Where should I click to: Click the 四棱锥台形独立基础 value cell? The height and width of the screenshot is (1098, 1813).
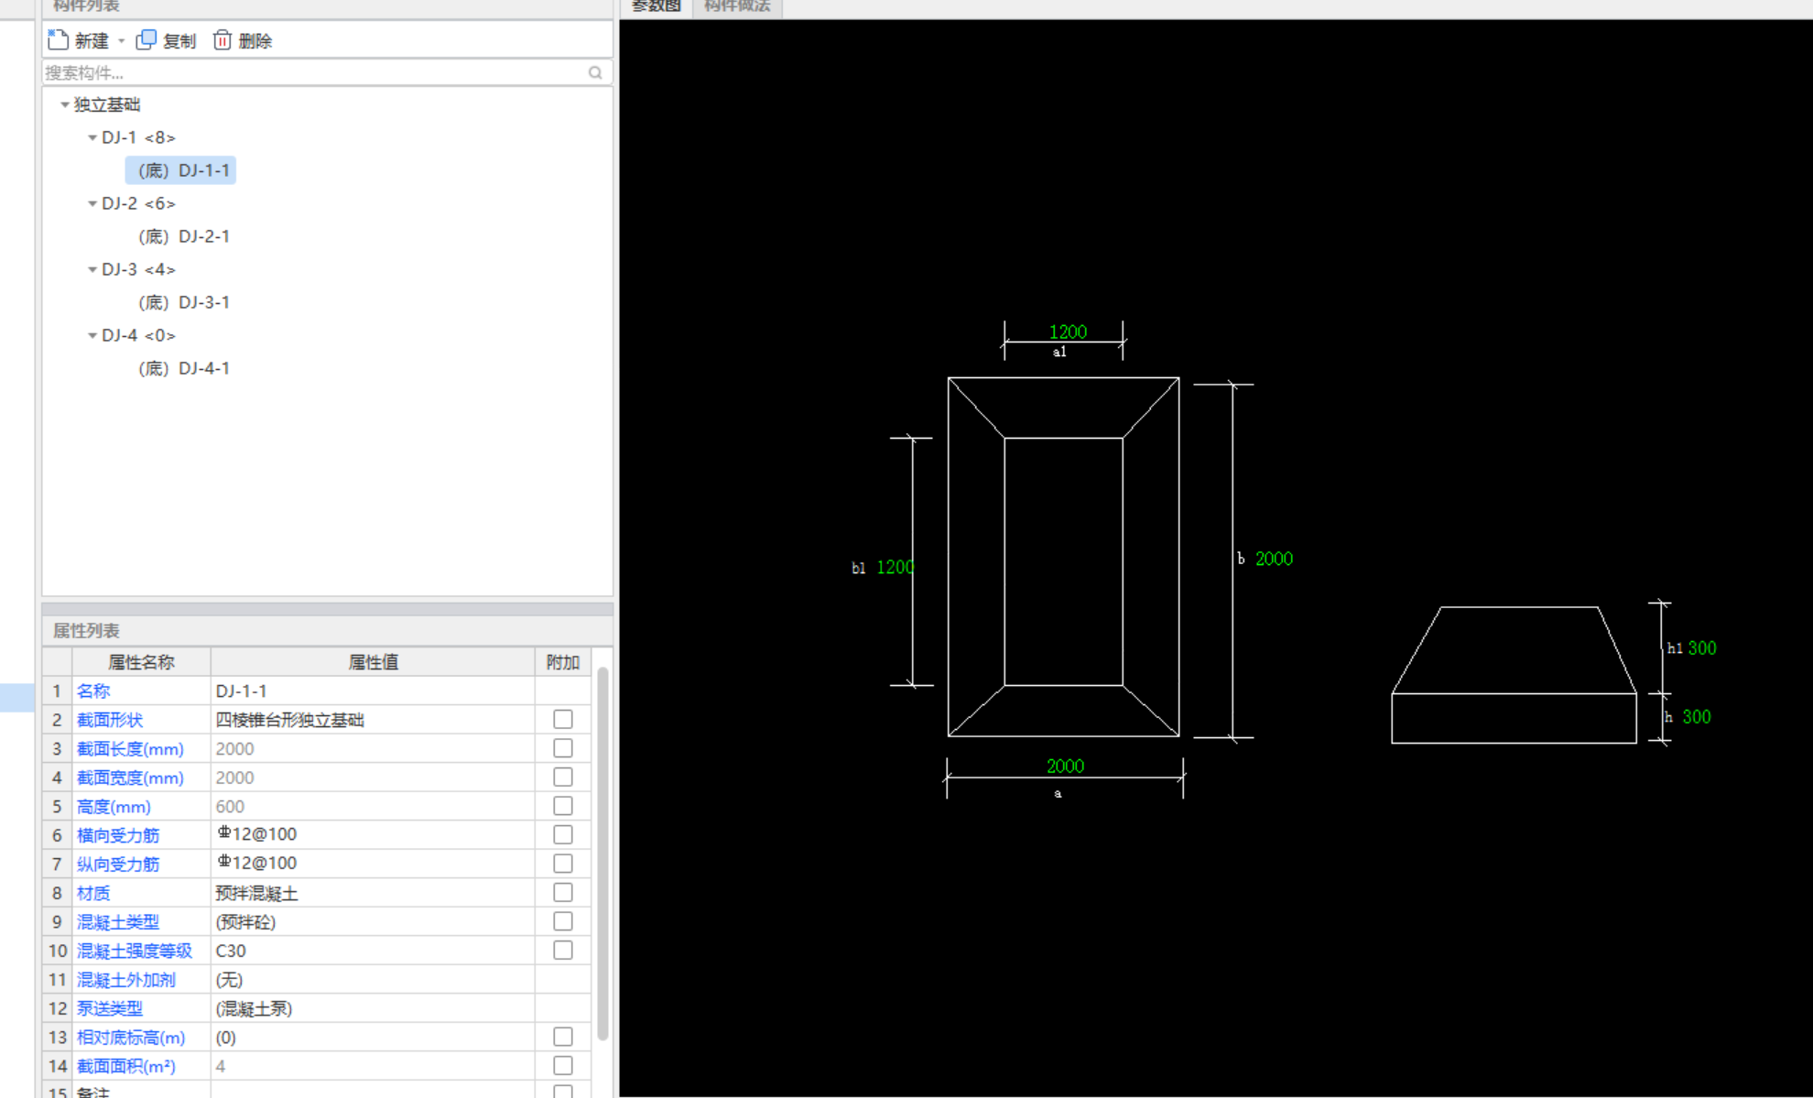point(373,720)
